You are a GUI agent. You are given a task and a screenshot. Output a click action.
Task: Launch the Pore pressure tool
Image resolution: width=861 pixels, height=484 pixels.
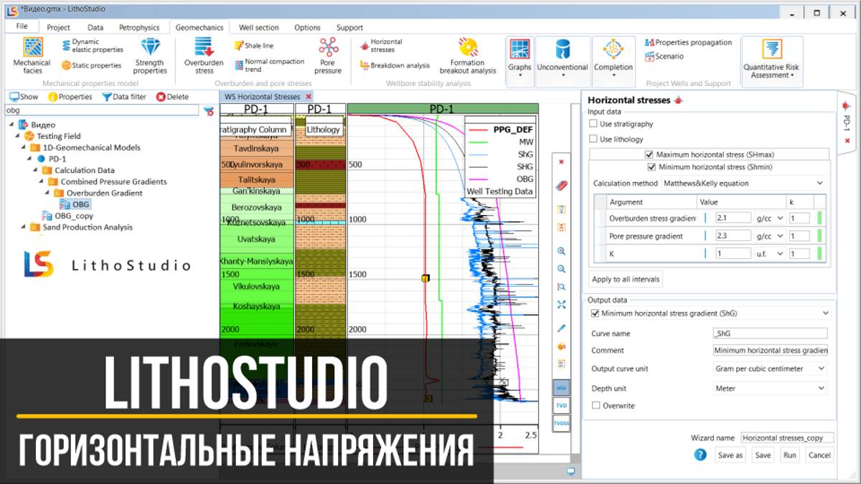328,56
